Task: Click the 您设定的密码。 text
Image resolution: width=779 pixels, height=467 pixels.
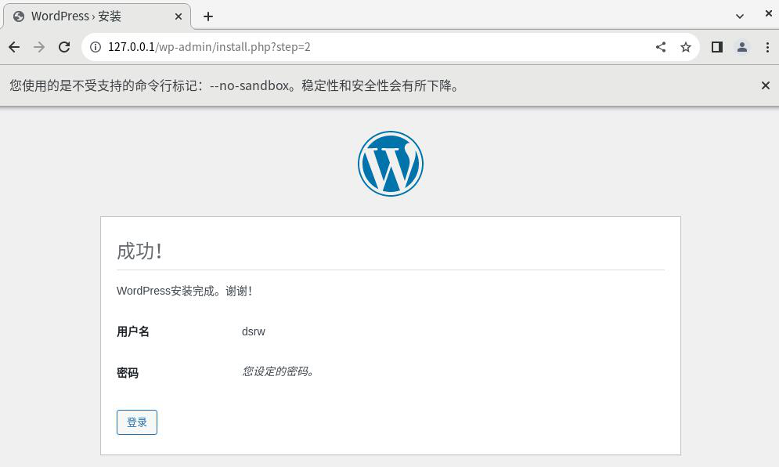Action: [278, 371]
